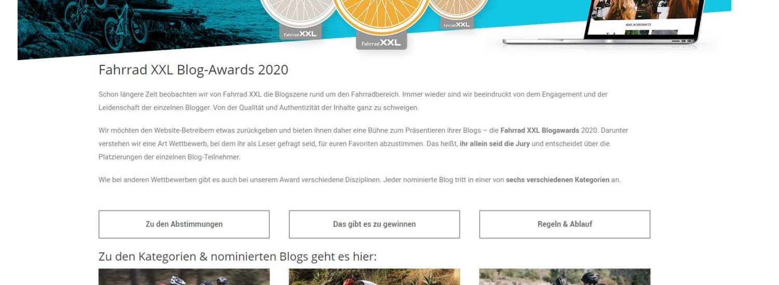
Task: Click the 'Fahrrad XXL Blog-Awards 2020' heading
Action: point(193,70)
